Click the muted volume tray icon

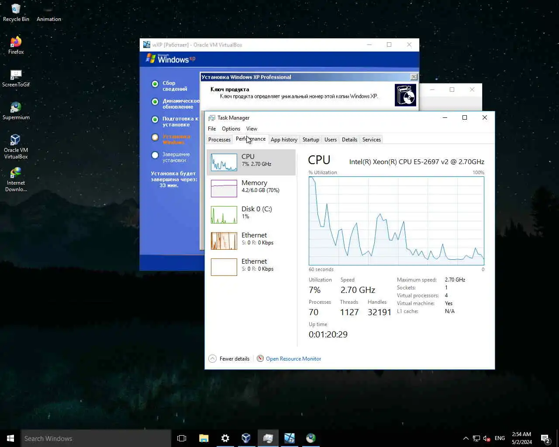[x=487, y=438]
